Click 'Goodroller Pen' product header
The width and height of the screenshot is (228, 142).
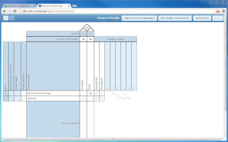tap(97, 66)
